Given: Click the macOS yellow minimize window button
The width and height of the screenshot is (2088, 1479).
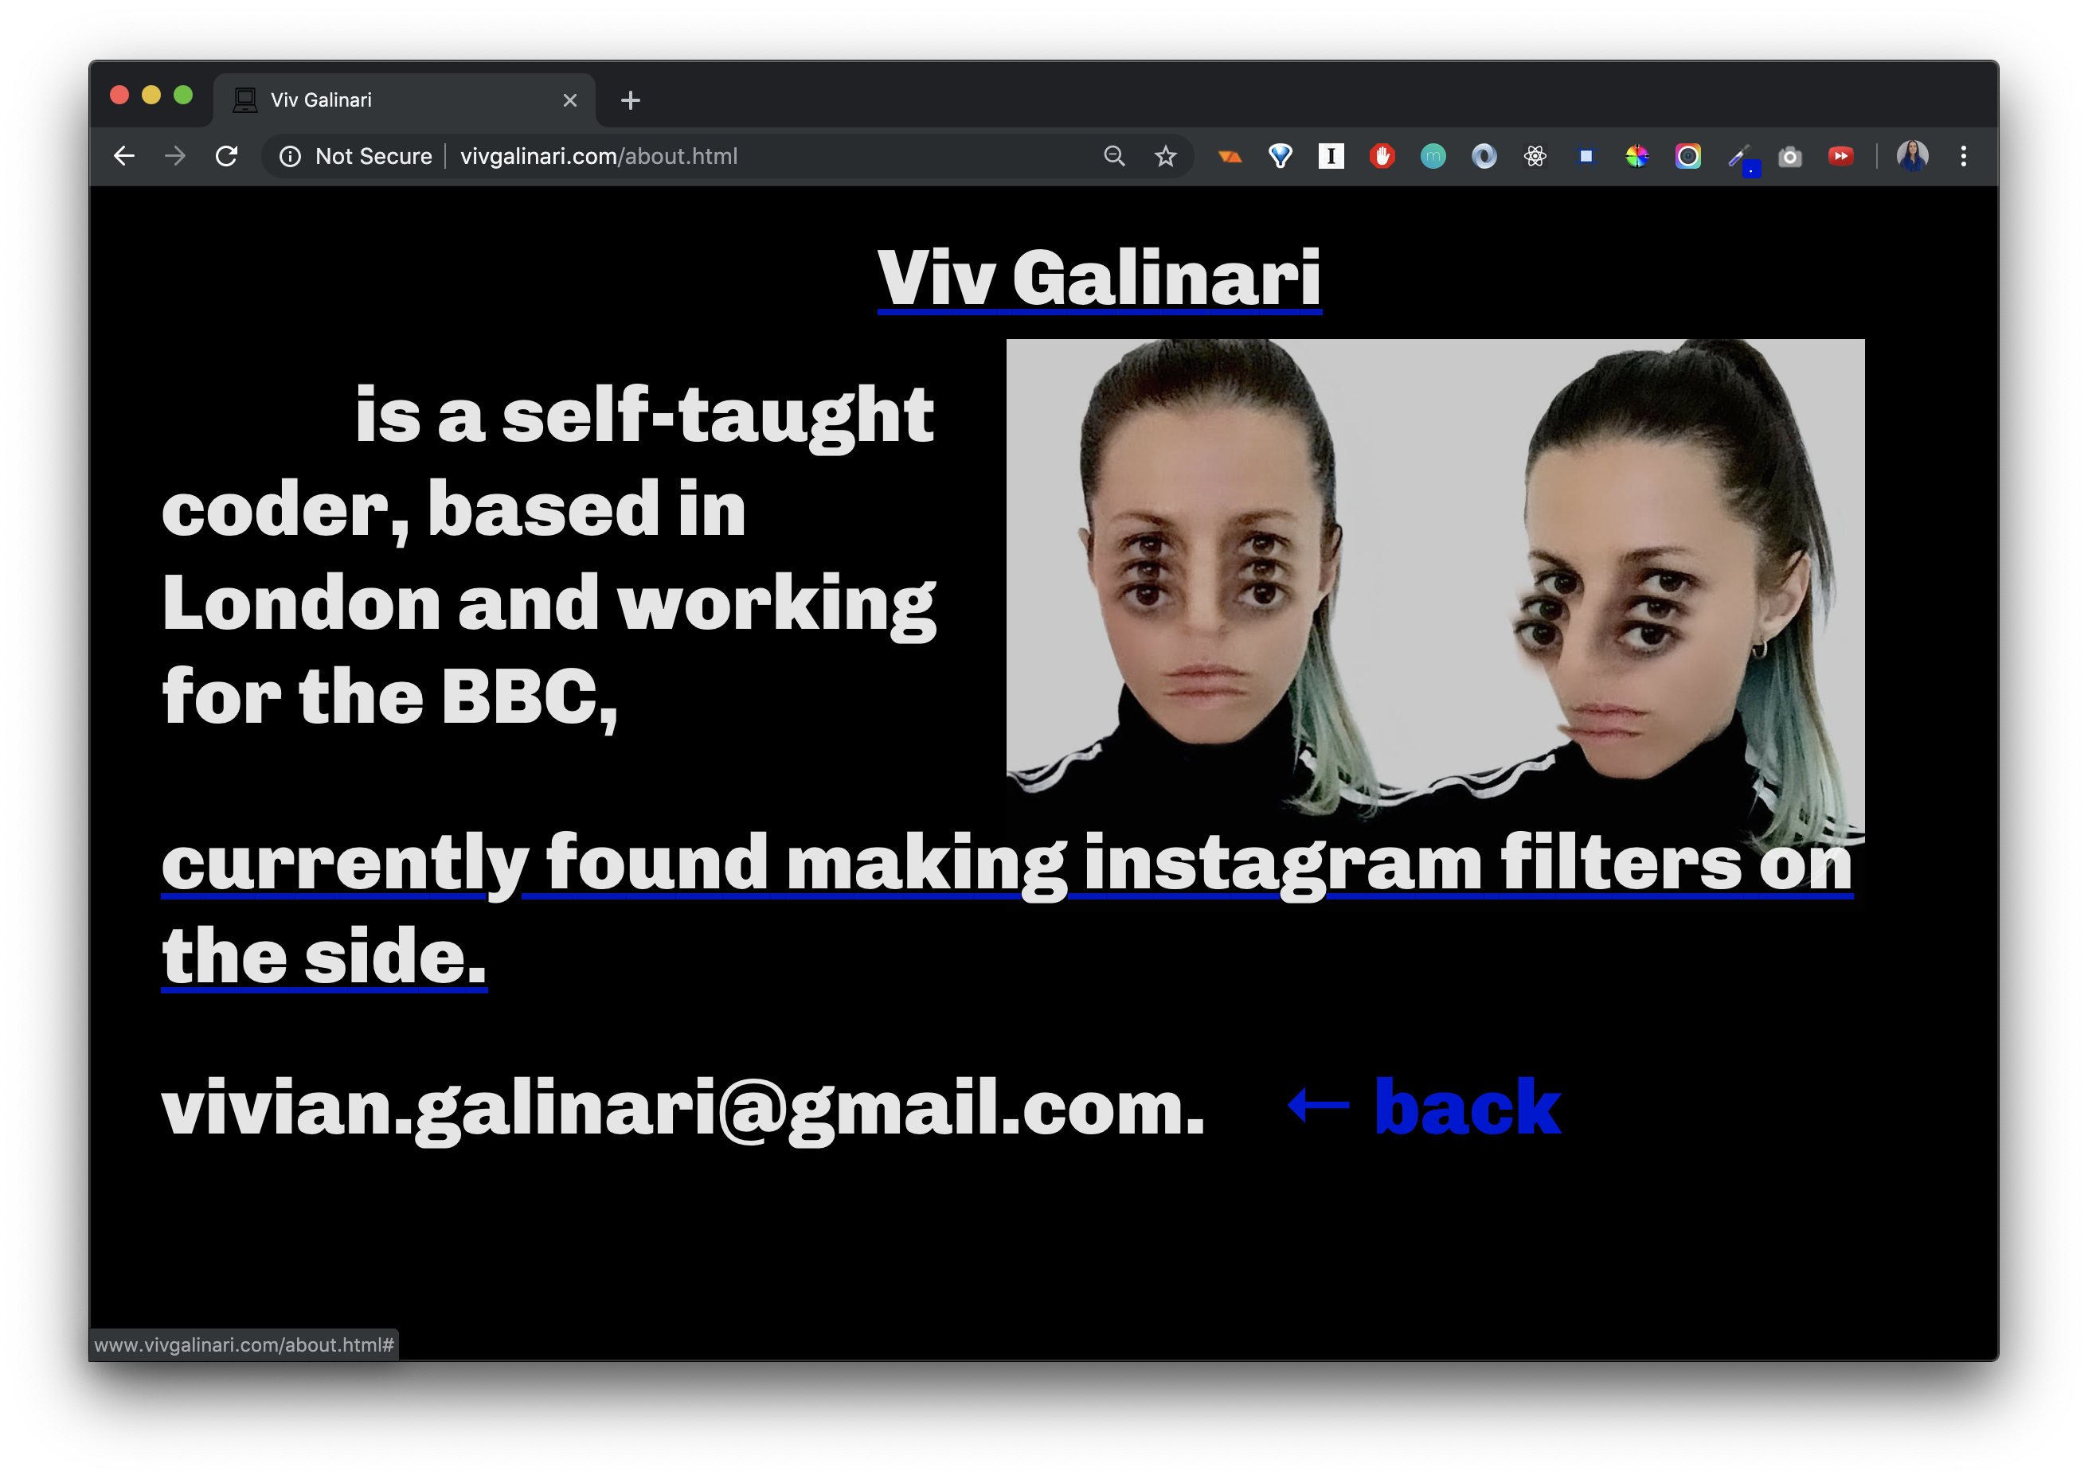Looking at the screenshot, I should point(151,96).
